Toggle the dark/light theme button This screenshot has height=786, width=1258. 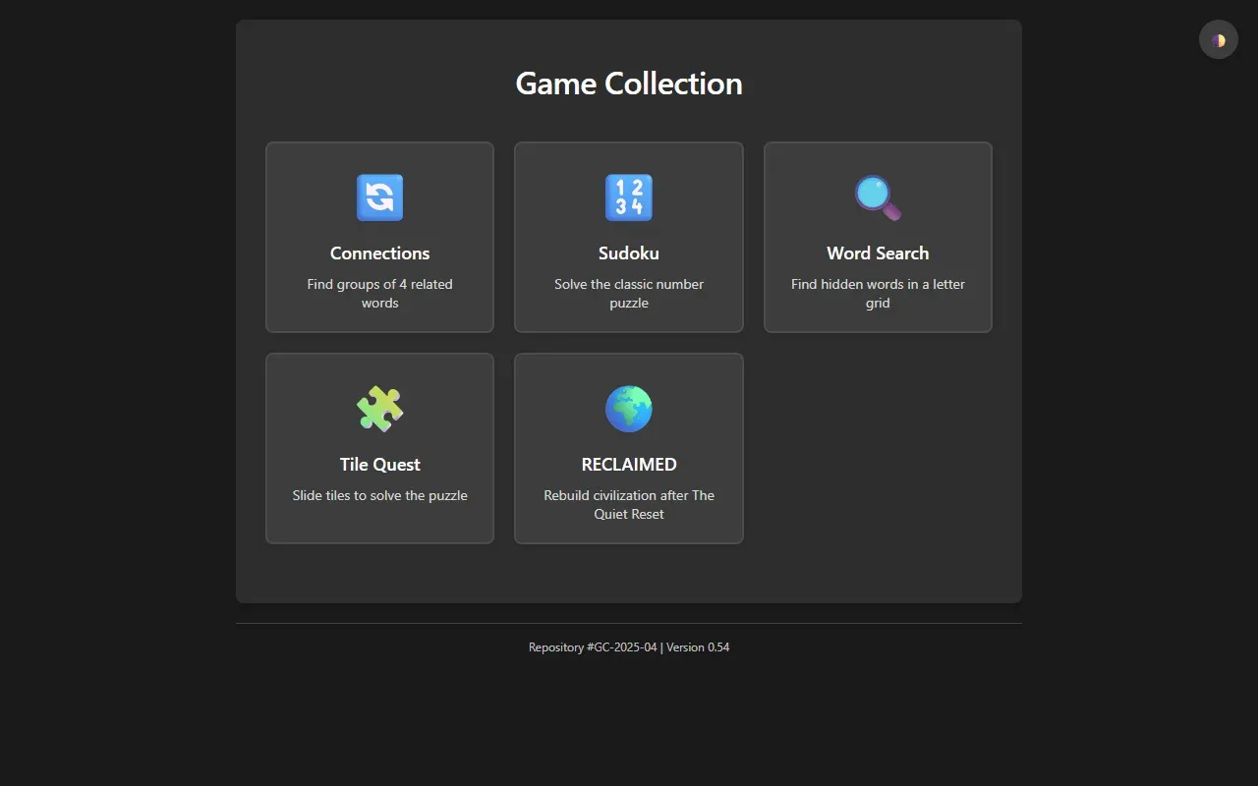click(1219, 40)
